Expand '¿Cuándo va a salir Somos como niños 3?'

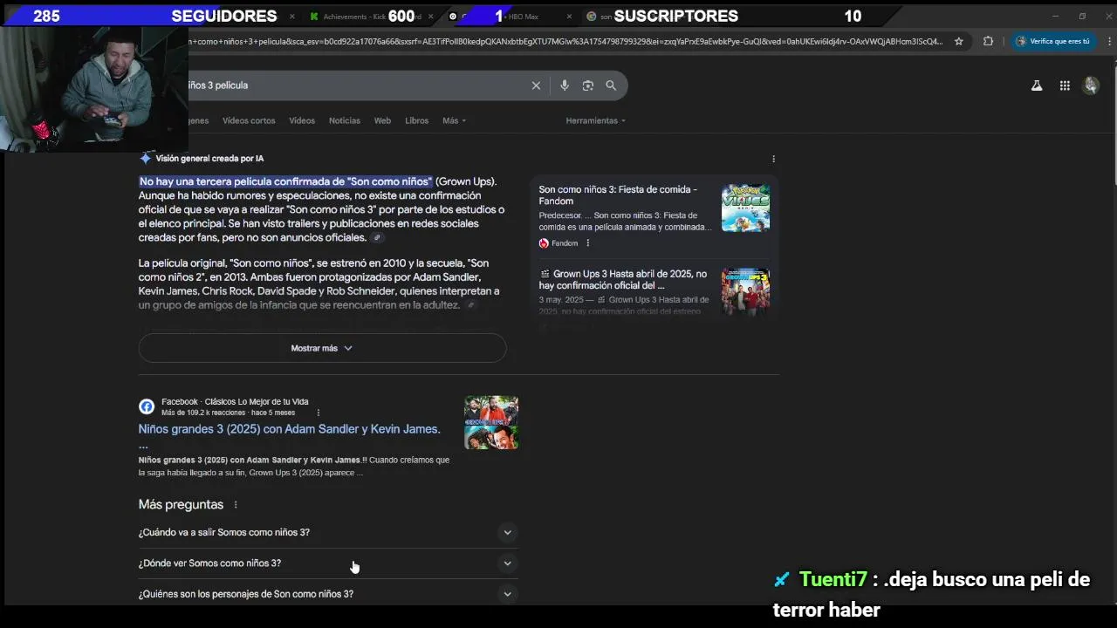point(328,532)
